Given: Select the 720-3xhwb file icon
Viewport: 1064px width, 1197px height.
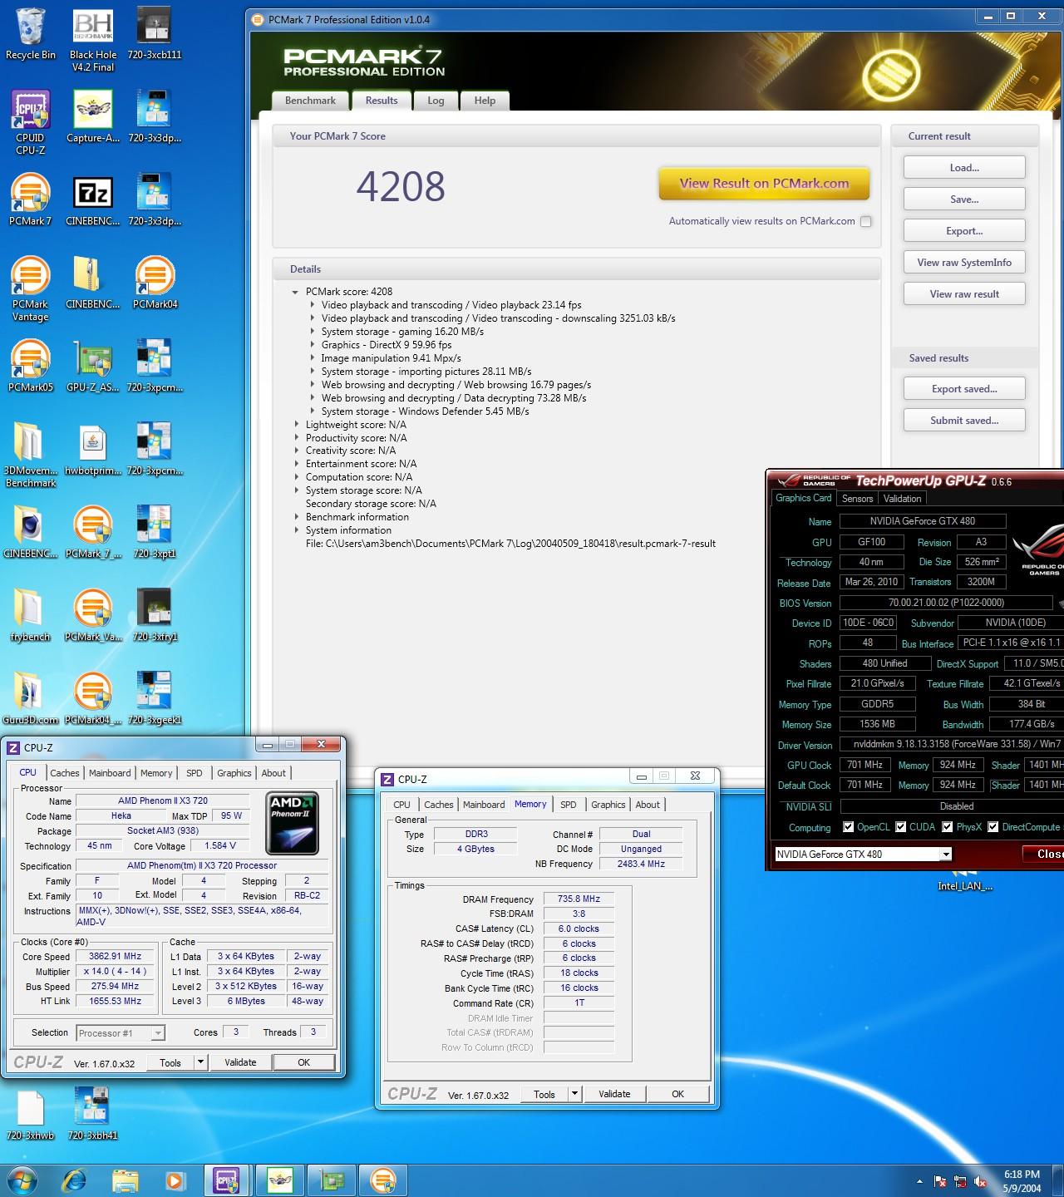Looking at the screenshot, I should pos(31,1115).
